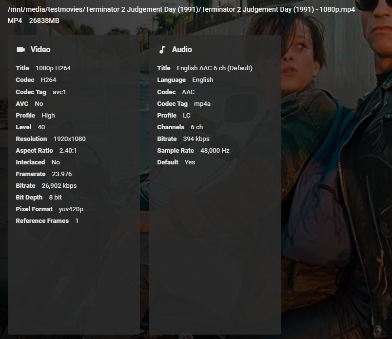The width and height of the screenshot is (392, 339).
Task: Select channels value 6 ch
Action: click(197, 127)
